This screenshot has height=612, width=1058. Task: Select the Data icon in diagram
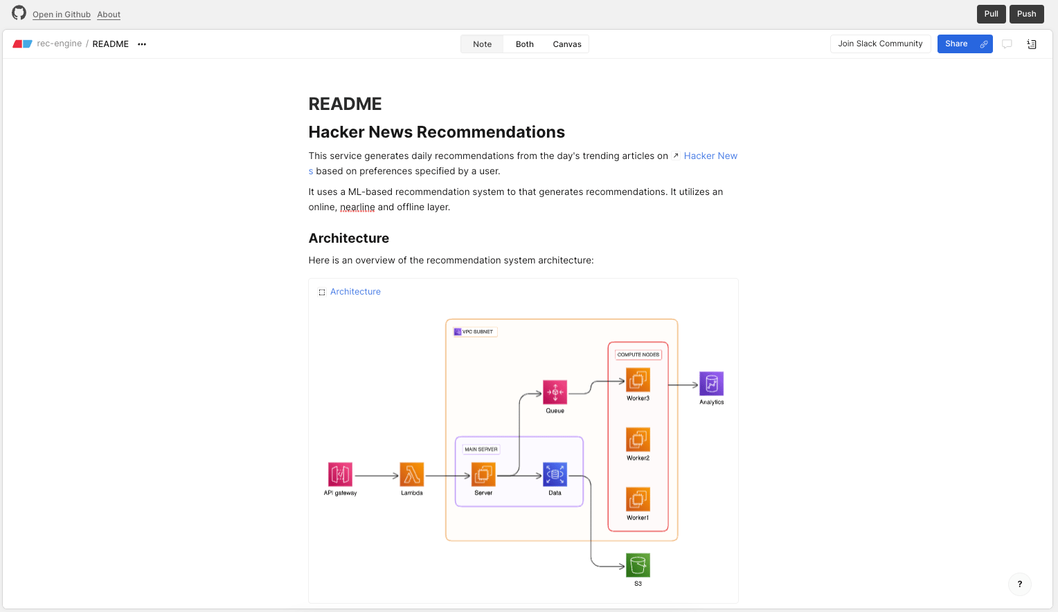[x=555, y=474]
